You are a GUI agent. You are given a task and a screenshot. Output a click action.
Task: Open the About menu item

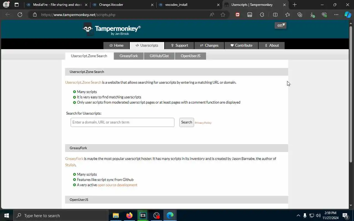click(272, 46)
